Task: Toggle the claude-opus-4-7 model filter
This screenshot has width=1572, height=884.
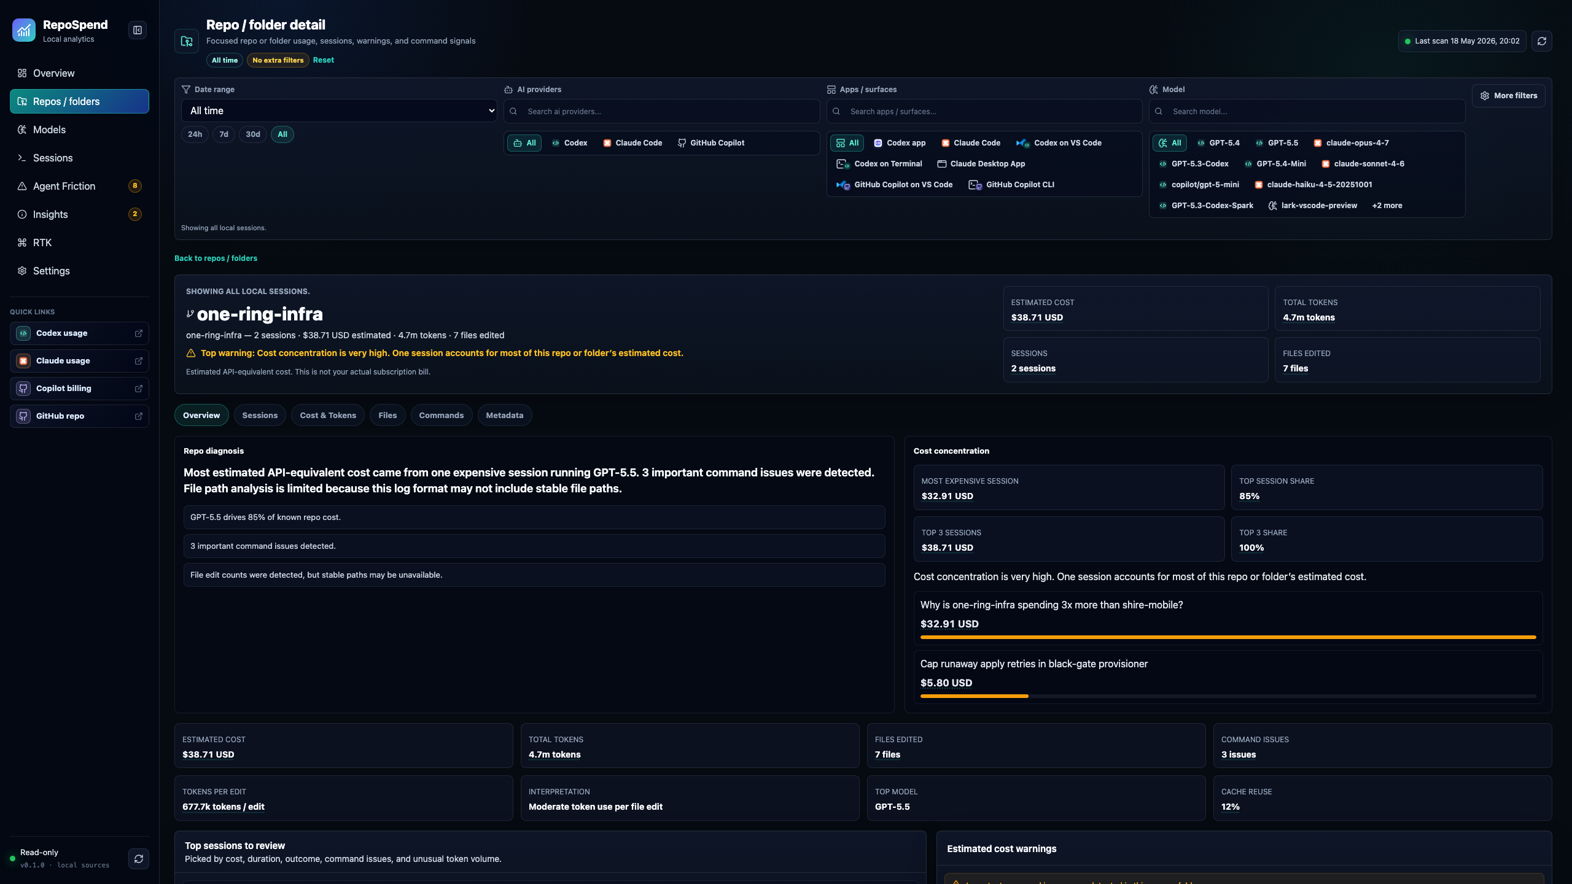Action: tap(1351, 143)
